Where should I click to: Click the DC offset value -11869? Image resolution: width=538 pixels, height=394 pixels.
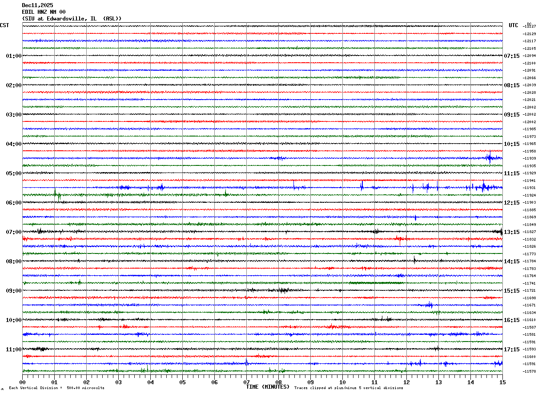click(529, 217)
